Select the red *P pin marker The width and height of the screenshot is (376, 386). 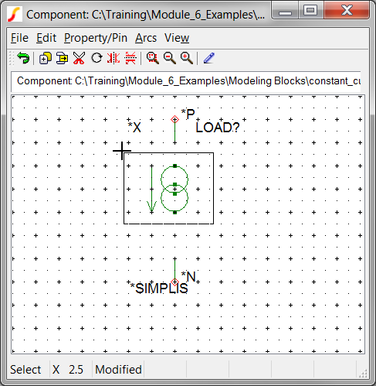174,119
